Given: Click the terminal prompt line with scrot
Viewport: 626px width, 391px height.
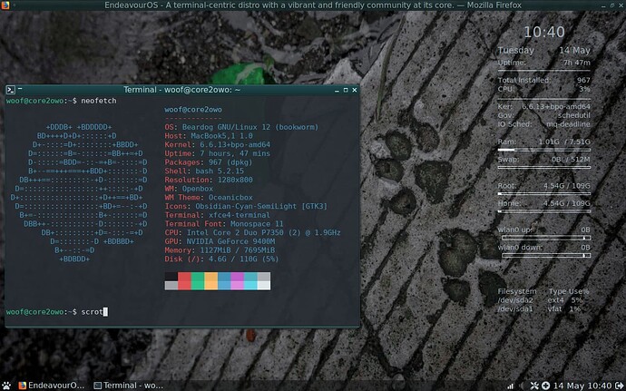Looking at the screenshot, I should [54, 311].
